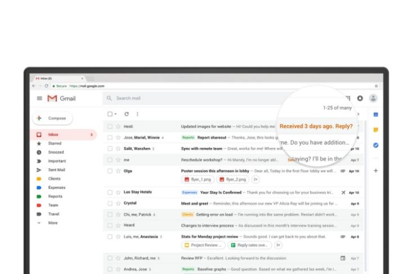The height and width of the screenshot is (274, 411).
Task: Open the Starred folder
Action: [x=55, y=143]
